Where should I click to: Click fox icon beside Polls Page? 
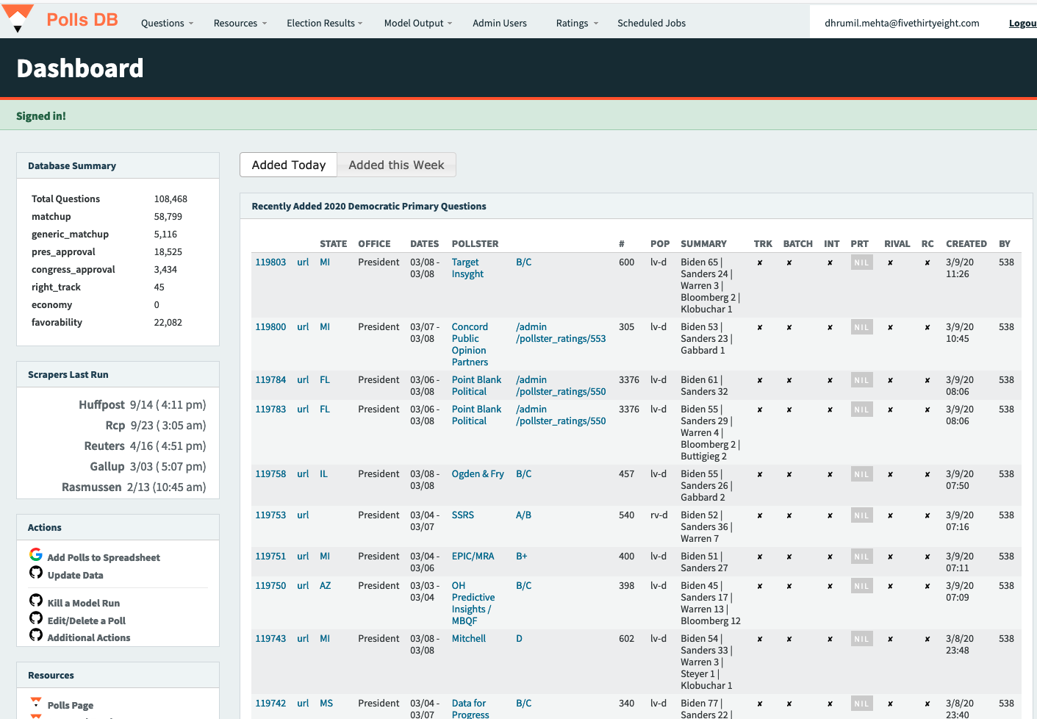[x=36, y=702]
